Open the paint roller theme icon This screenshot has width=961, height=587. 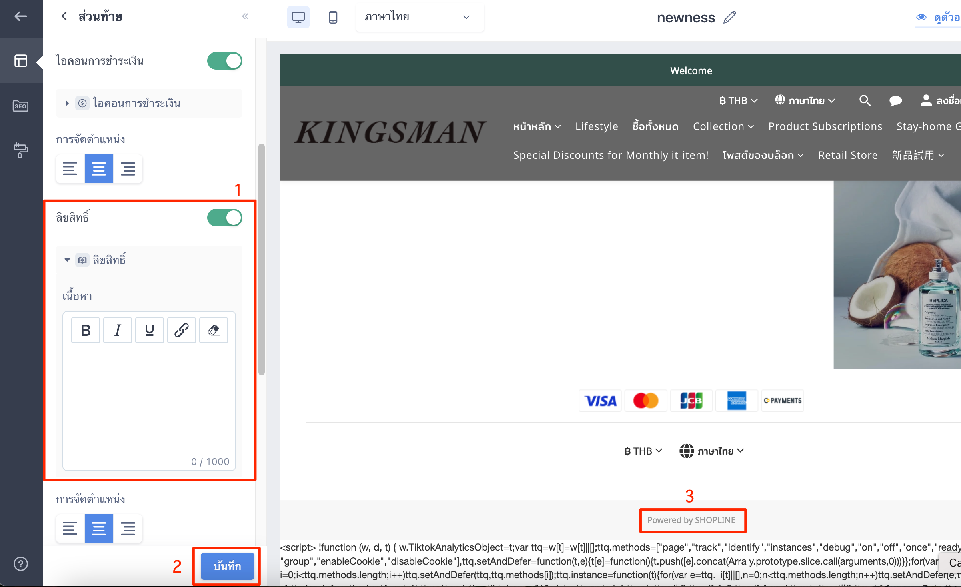tap(21, 150)
